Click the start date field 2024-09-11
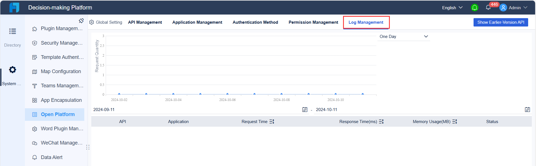Viewport: 536px width, 166px height. (200, 110)
